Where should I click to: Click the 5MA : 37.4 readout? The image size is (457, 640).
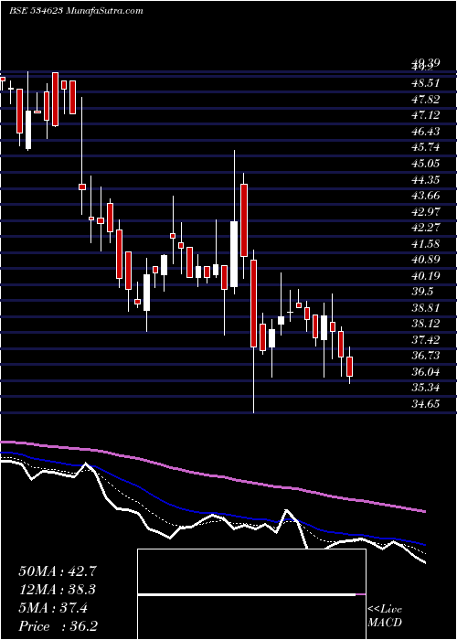pyautogui.click(x=53, y=608)
